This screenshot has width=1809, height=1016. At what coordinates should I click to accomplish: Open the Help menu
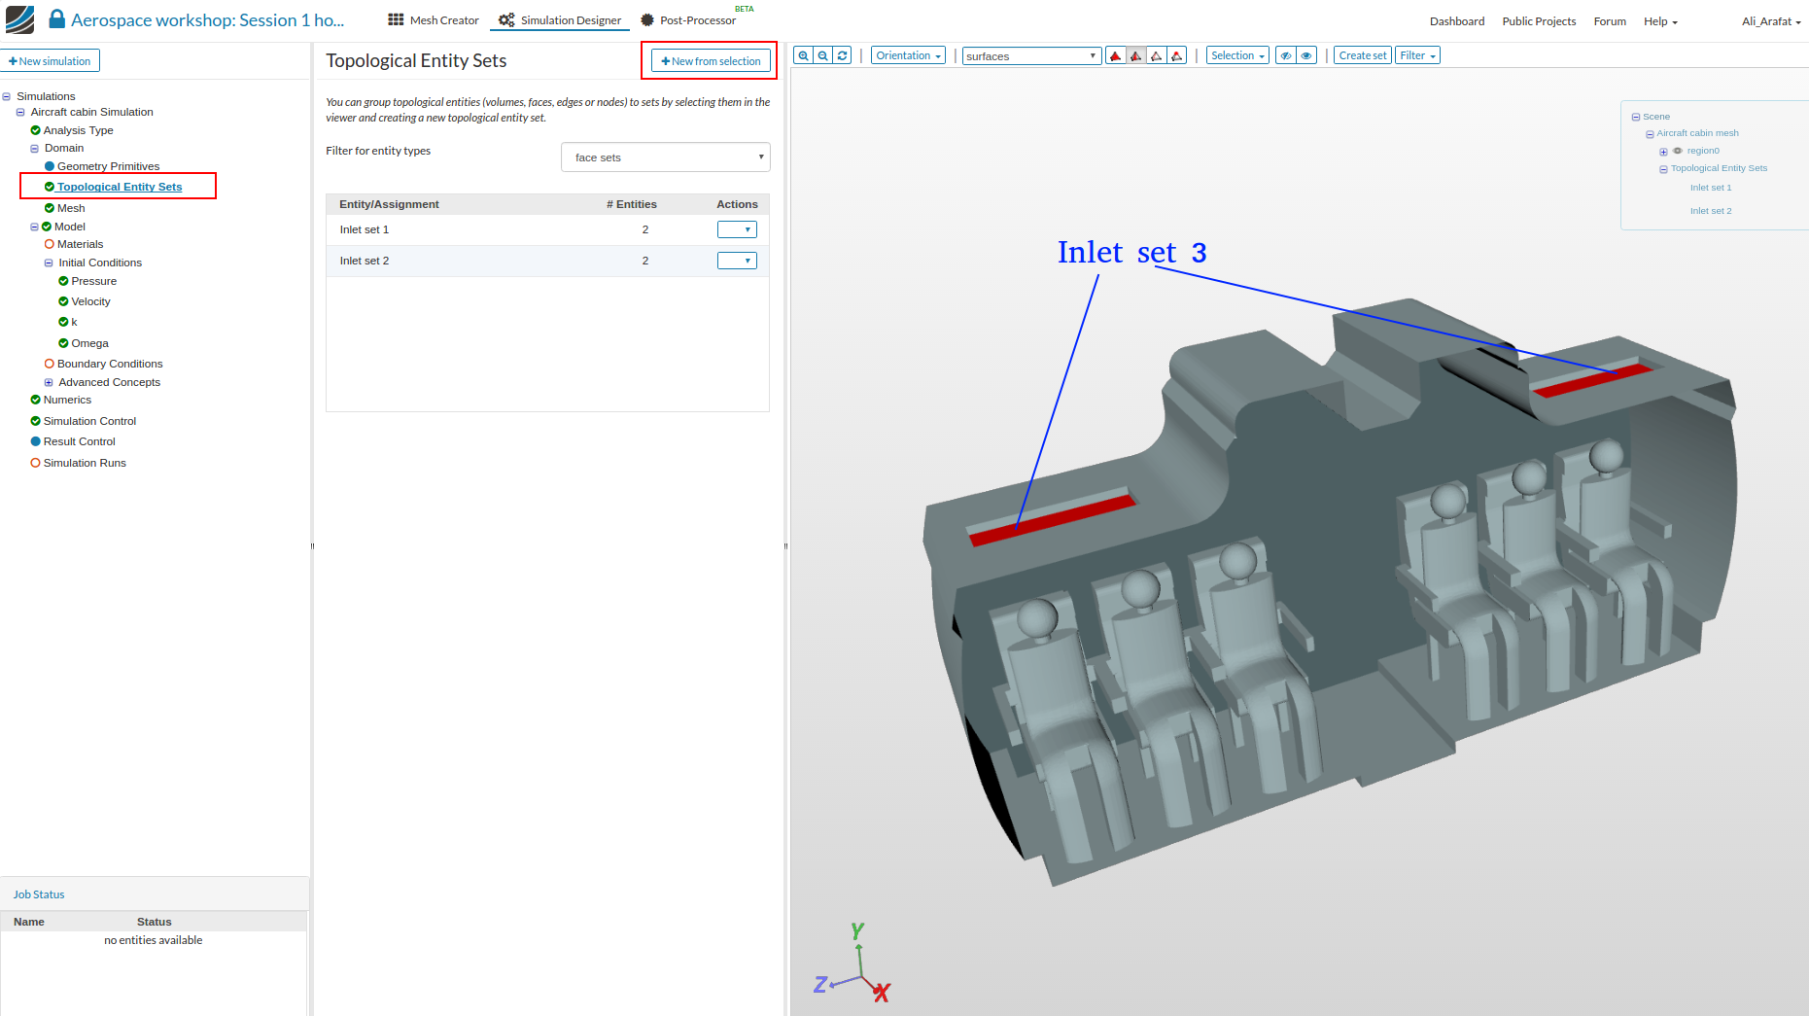[x=1660, y=21]
